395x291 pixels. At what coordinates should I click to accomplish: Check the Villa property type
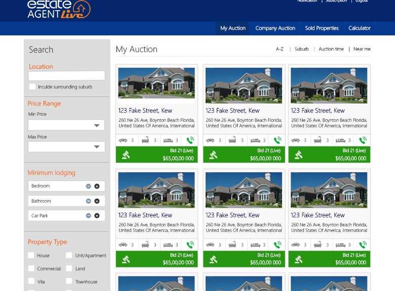tap(31, 281)
